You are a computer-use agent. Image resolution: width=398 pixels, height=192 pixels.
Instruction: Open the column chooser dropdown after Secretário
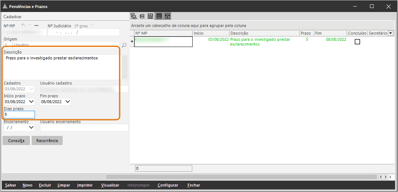391,33
